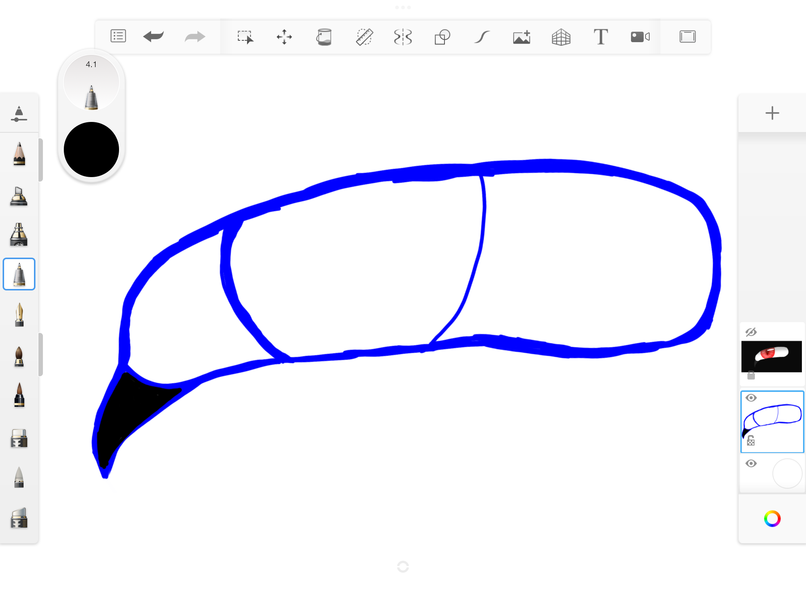Open the background color circle
The width and height of the screenshot is (806, 604).
click(787, 474)
